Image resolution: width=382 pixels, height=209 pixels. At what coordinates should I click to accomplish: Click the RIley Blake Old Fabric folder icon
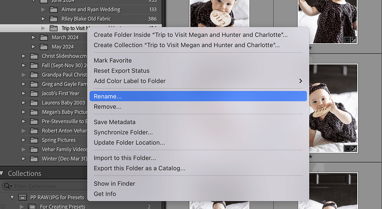point(54,19)
